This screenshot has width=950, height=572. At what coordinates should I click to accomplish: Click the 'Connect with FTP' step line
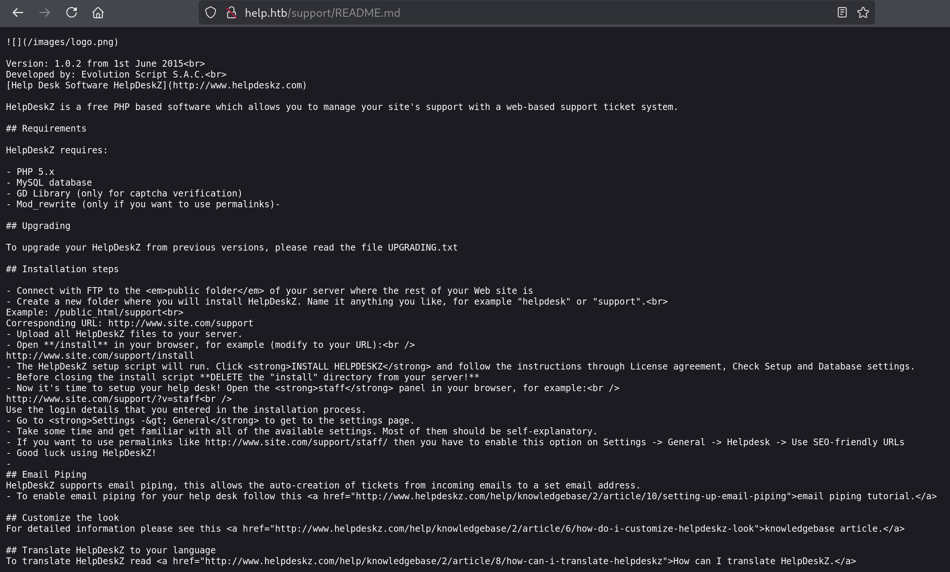[270, 290]
